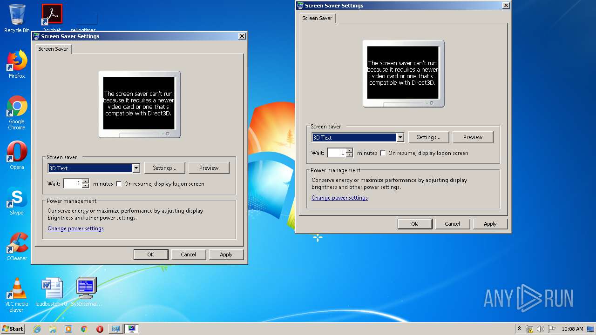Click Preview in the left window

click(209, 168)
